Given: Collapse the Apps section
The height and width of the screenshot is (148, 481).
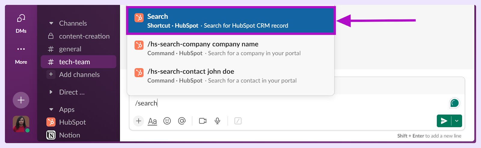Looking at the screenshot, I should click(x=51, y=109).
